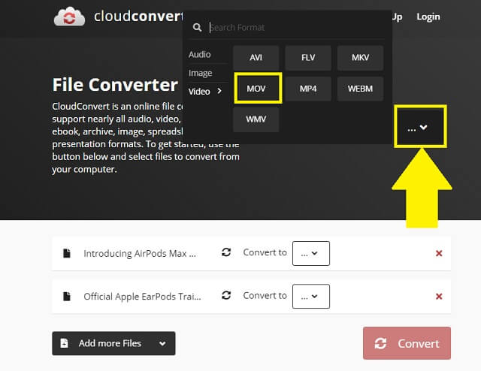This screenshot has height=371, width=481.
Task: Click the file icon beside Introducing AirPods Max
Action: tap(67, 253)
